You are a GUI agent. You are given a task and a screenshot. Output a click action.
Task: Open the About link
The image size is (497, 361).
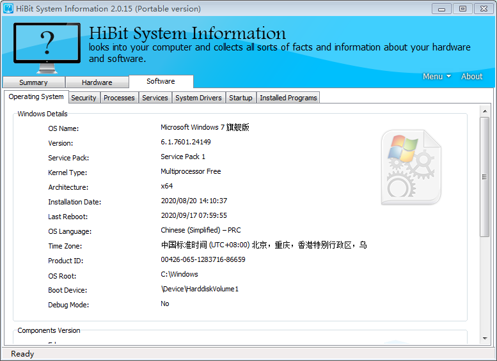tap(471, 76)
